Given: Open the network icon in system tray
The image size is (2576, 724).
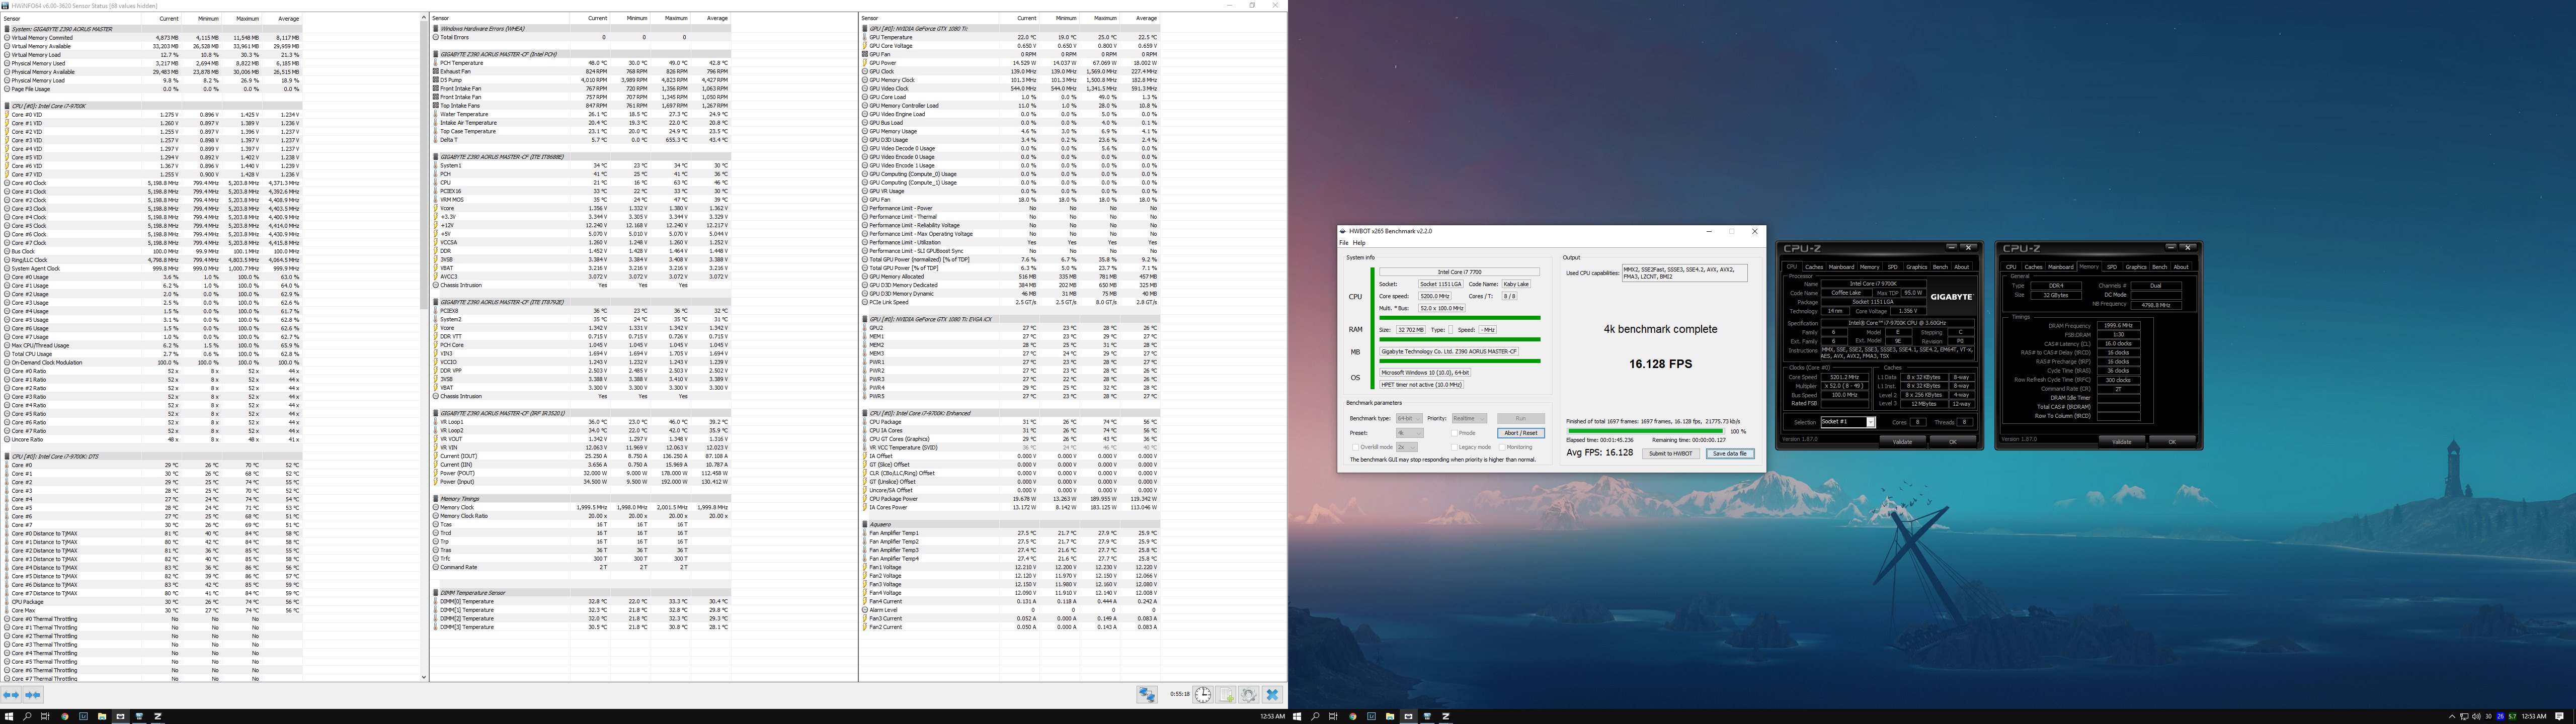Looking at the screenshot, I should pos(2464,716).
